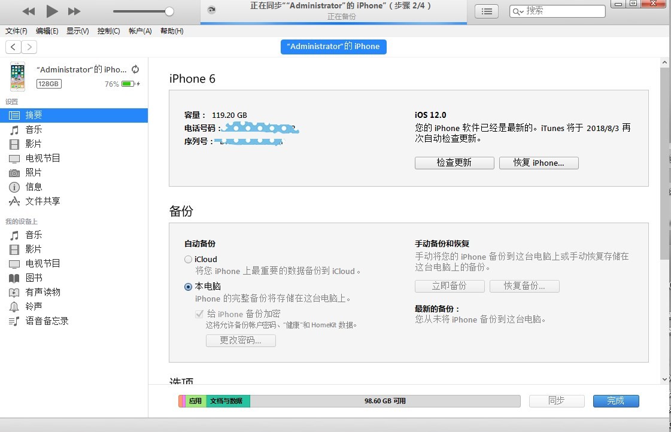This screenshot has height=432, width=671.
Task: Click the back navigation chevron
Action: pos(13,47)
